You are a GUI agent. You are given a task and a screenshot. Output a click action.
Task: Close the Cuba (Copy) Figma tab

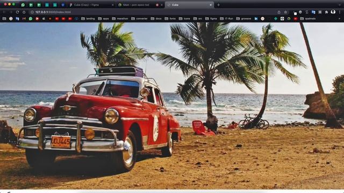click(112, 5)
